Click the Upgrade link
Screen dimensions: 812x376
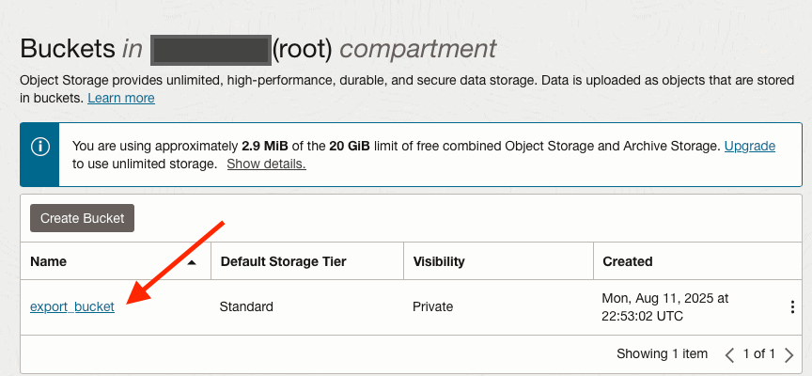click(749, 146)
